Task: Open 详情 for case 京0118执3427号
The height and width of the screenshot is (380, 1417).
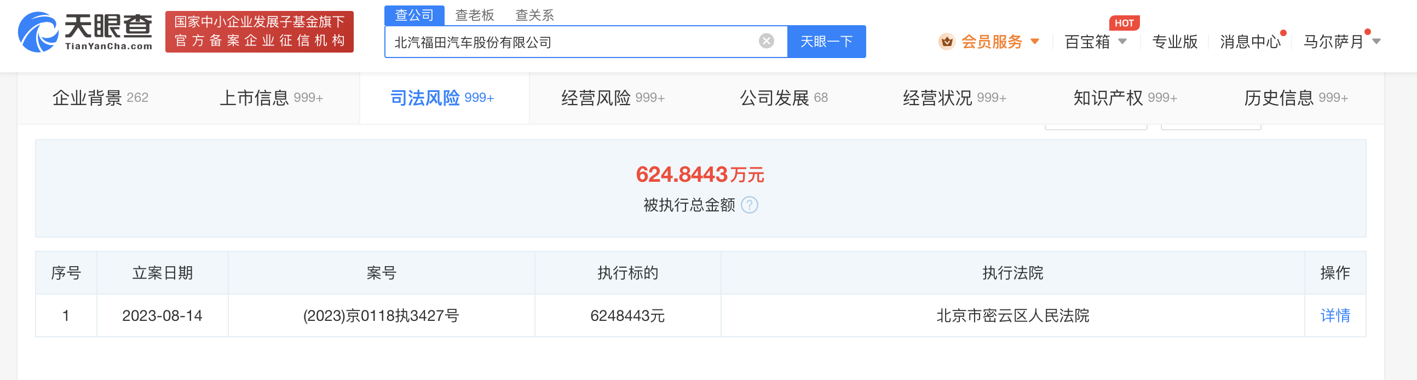Action: [x=1335, y=315]
